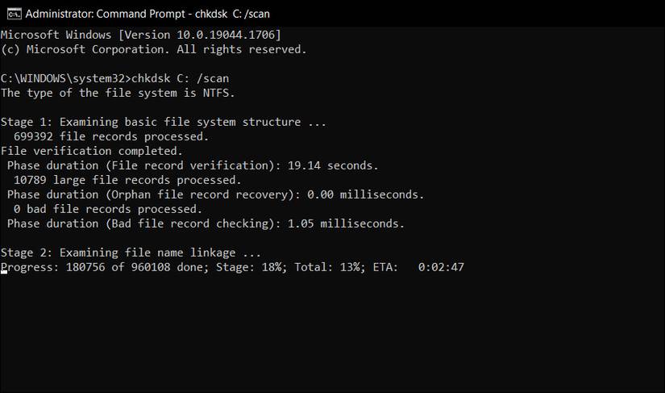The image size is (665, 393).
Task: Click the C:\WINDOWS\system32 prompt path
Action: point(66,78)
